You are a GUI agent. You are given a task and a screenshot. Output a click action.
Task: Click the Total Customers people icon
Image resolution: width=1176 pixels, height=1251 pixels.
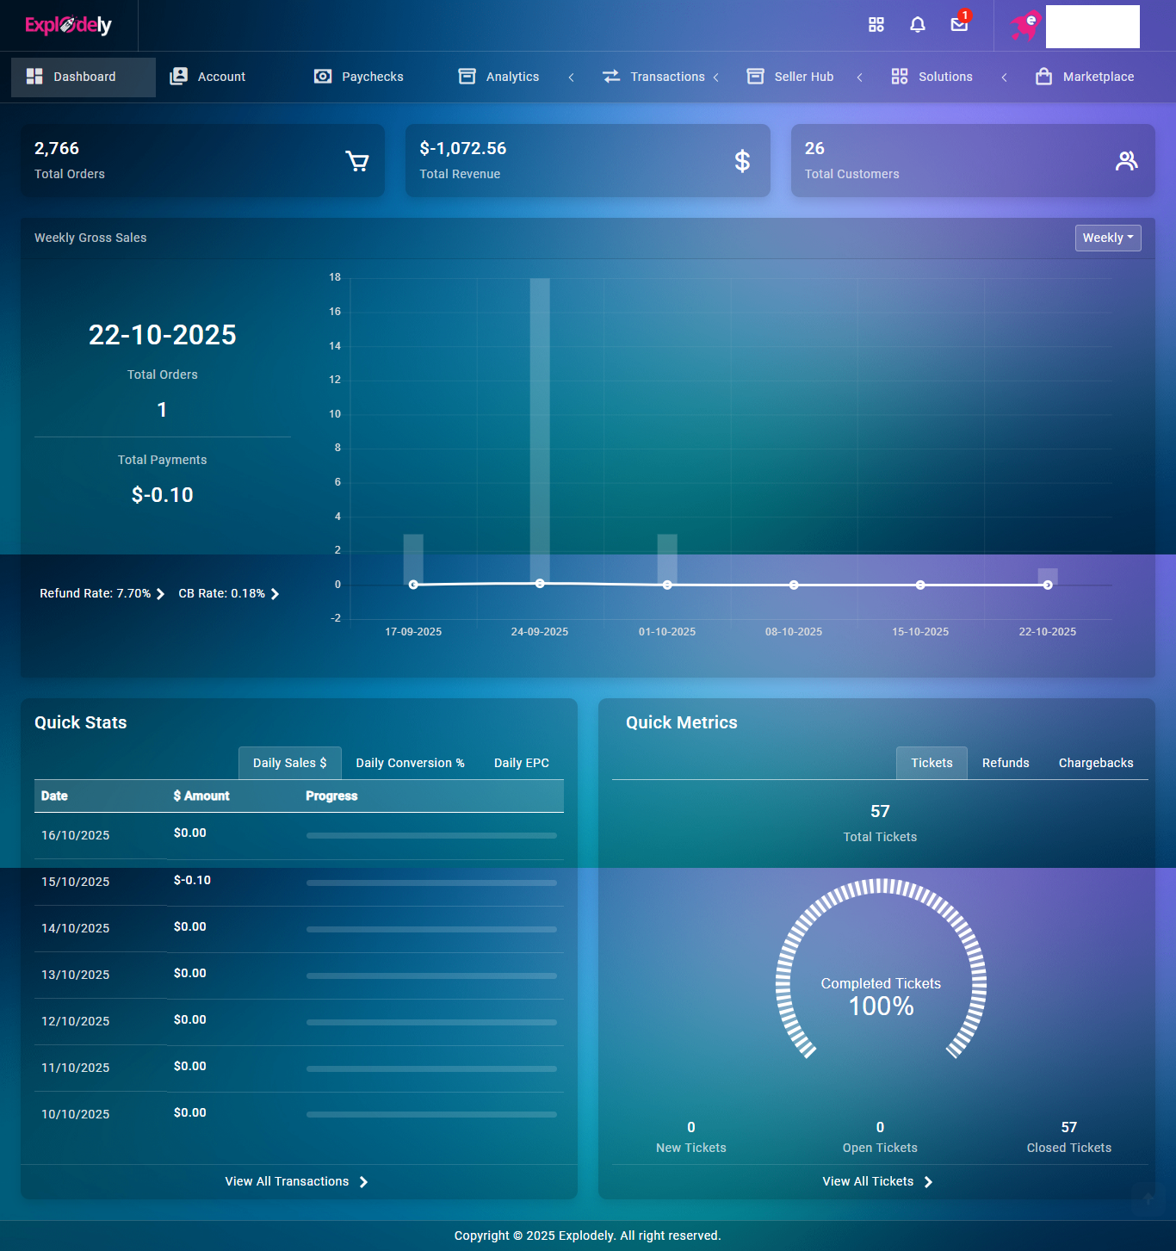(x=1126, y=161)
